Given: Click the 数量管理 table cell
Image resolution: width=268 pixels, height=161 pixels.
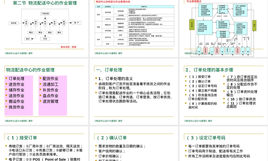Looking at the screenshot, I should [x=121, y=23].
